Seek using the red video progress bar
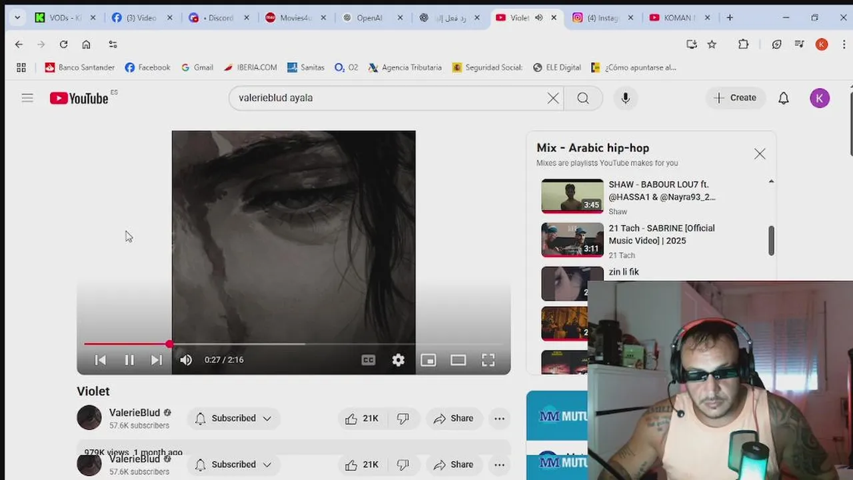 pyautogui.click(x=293, y=344)
